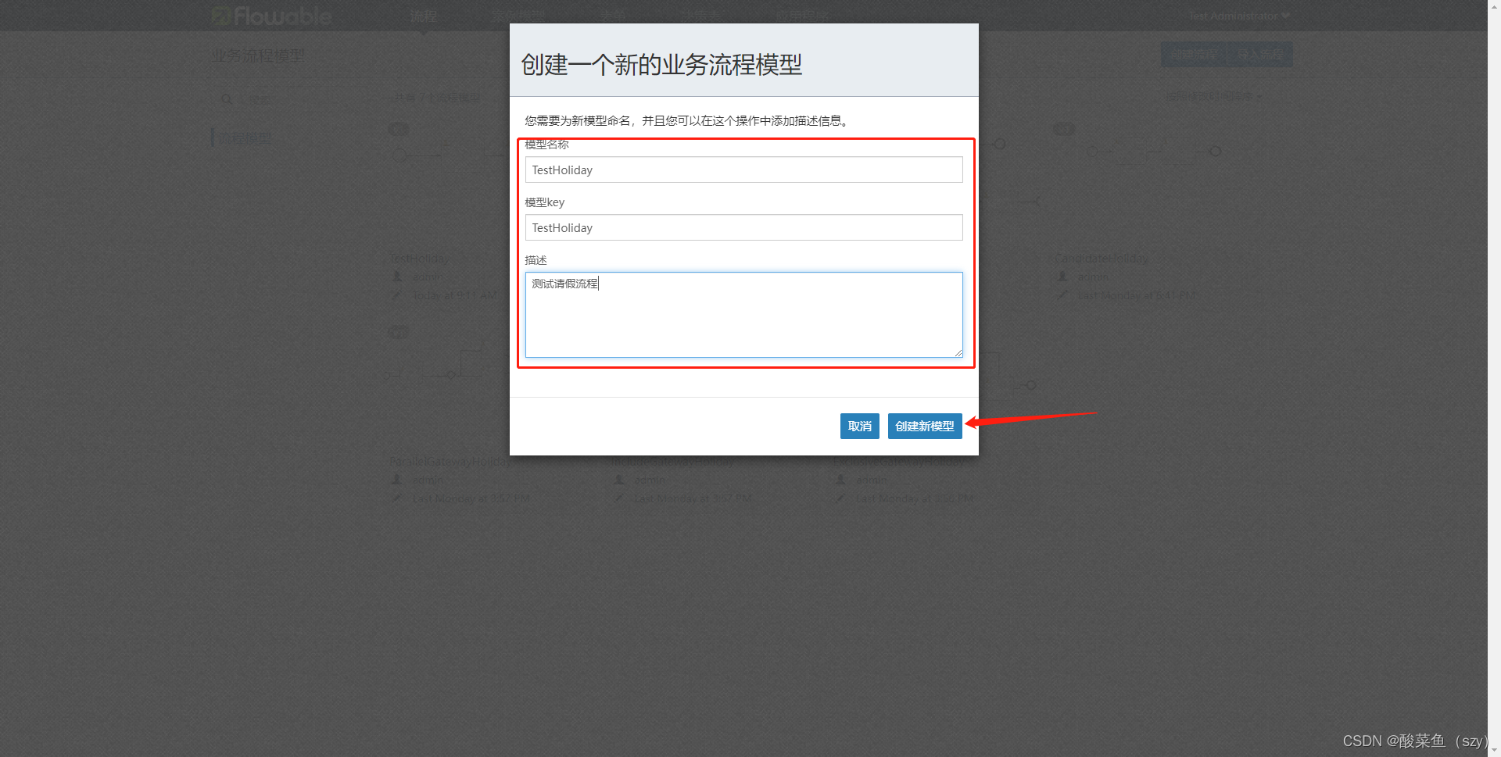Click the user icon under ParallelGatewayHoliday
This screenshot has height=757, width=1501.
[396, 480]
